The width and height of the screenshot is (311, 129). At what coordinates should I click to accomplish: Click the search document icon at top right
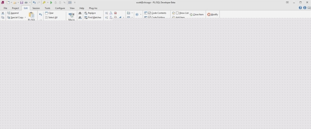click(309, 8)
